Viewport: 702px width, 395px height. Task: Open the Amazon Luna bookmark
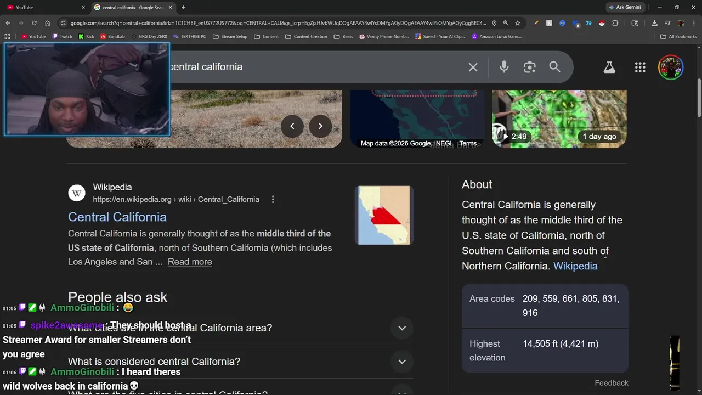click(496, 36)
